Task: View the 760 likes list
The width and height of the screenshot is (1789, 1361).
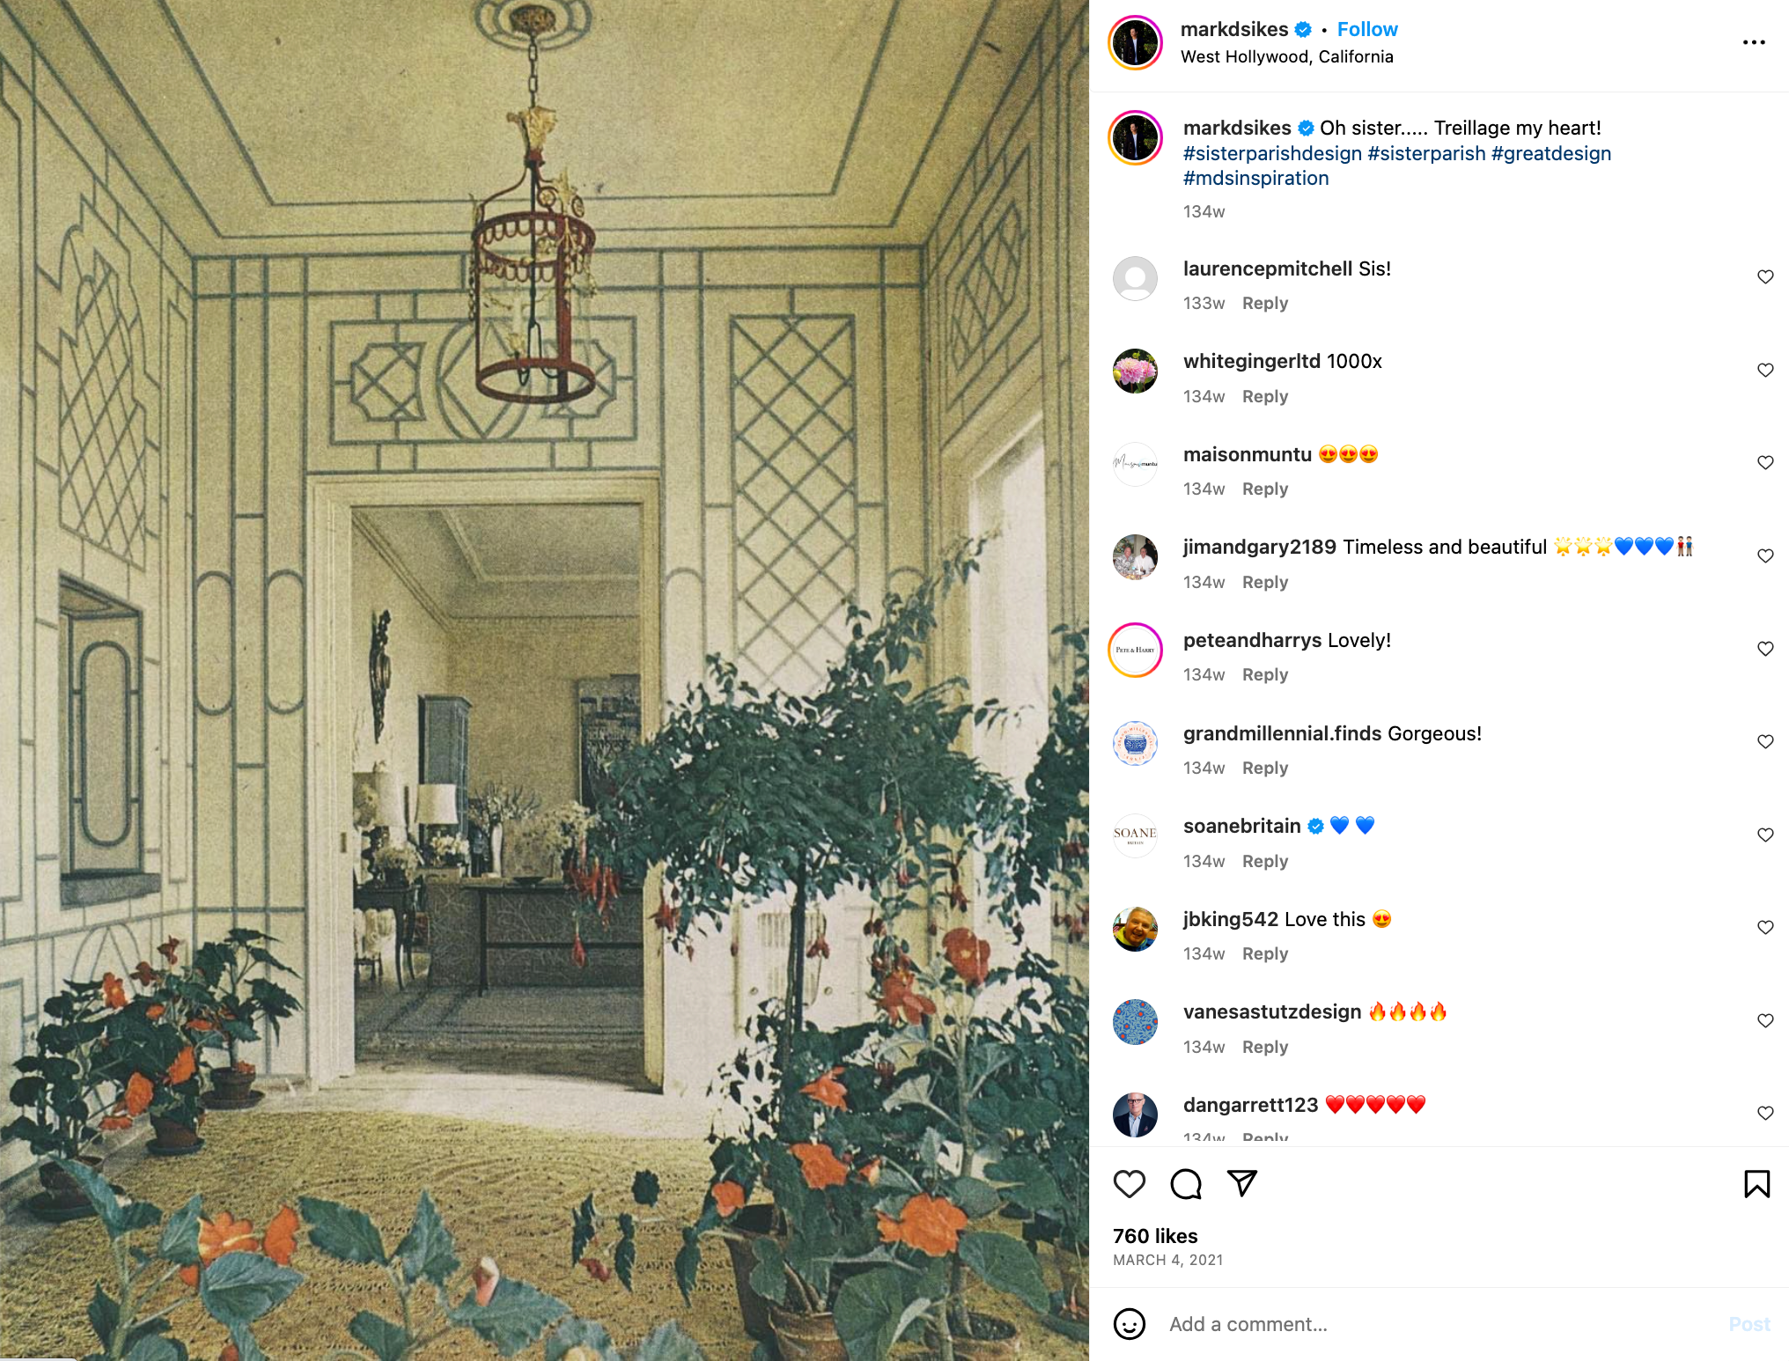Action: click(x=1155, y=1236)
